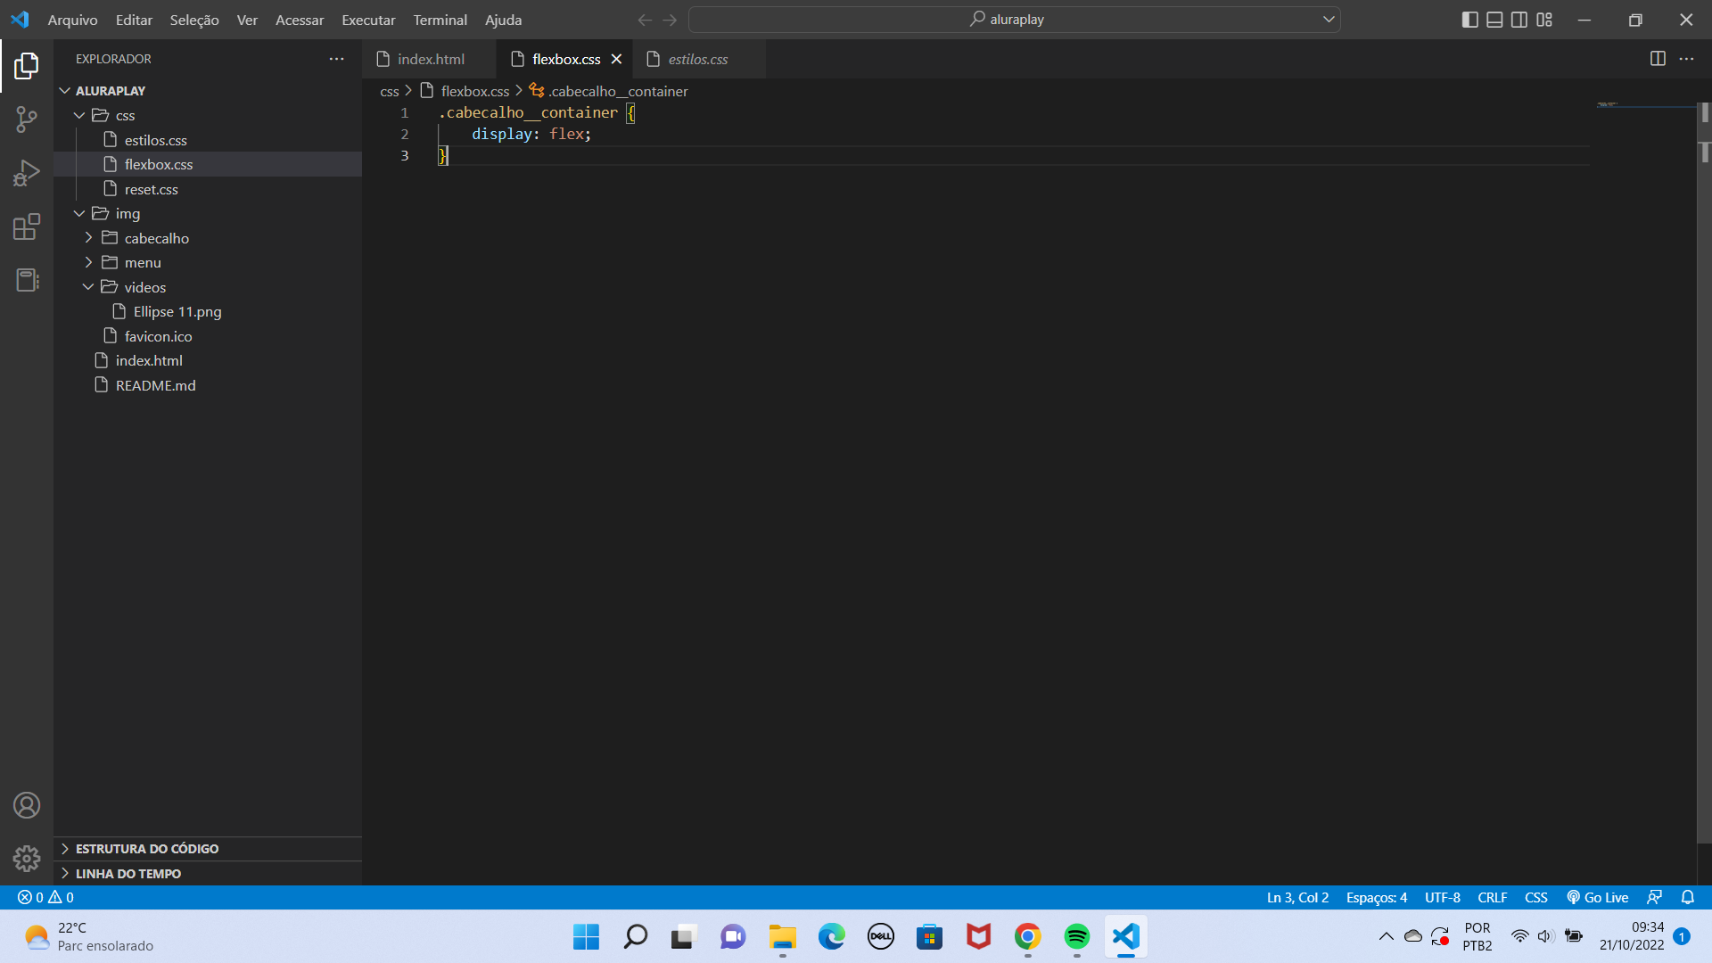
Task: Click Ln 3, Col 2 status item
Action: point(1297,897)
